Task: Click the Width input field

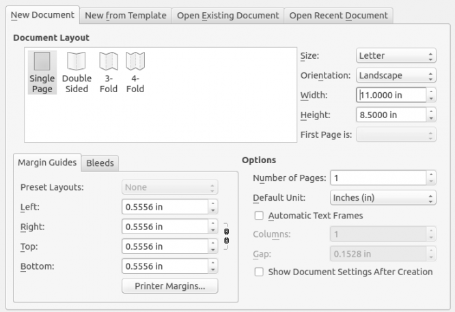Action: point(390,96)
